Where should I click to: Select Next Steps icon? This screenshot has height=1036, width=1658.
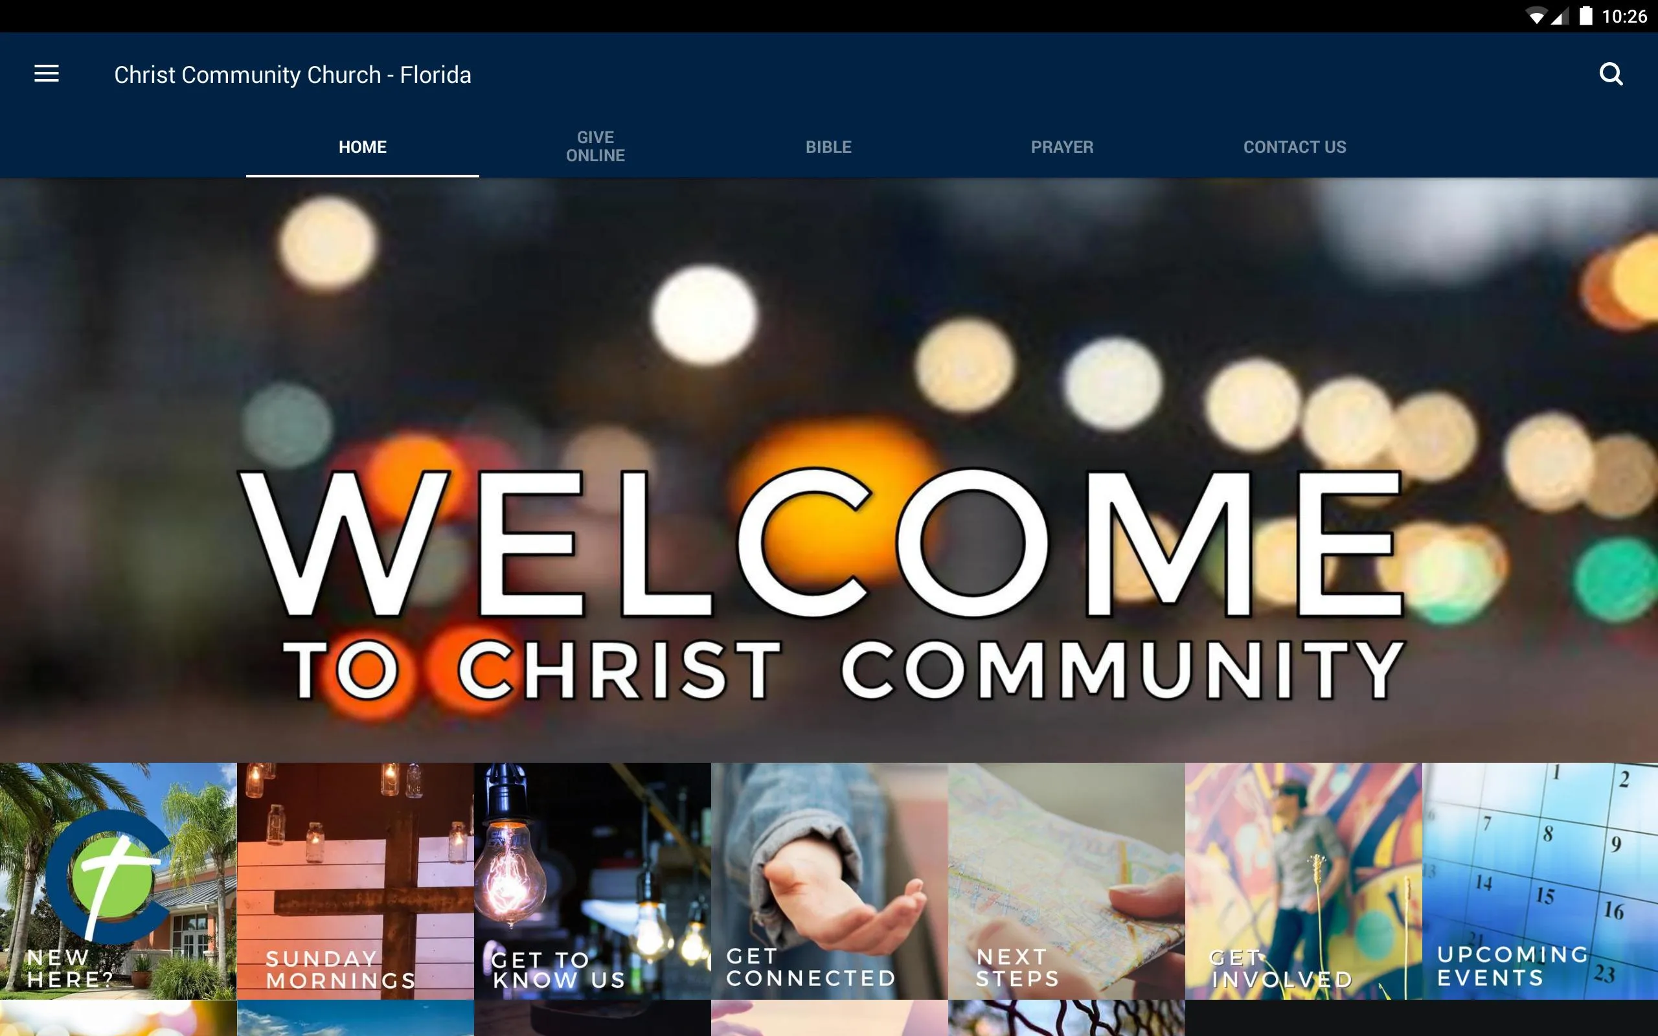(x=1066, y=900)
